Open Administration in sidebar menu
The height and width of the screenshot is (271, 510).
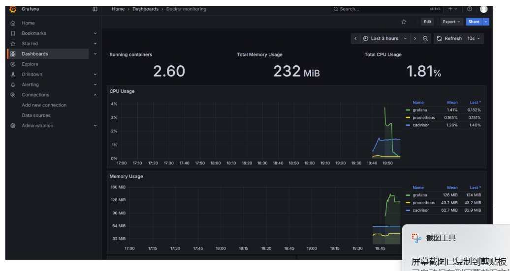click(x=37, y=126)
